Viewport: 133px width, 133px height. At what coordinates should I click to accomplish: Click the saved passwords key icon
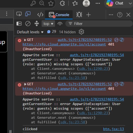click(33, 3)
